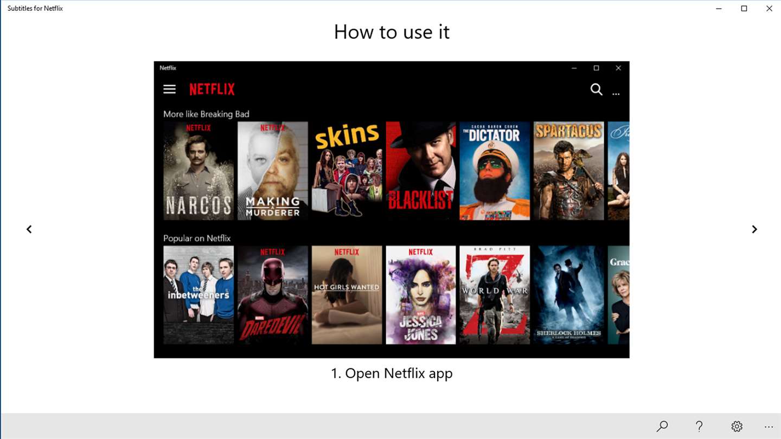The width and height of the screenshot is (781, 439).
Task: Select the World War Z poster
Action: tap(495, 295)
